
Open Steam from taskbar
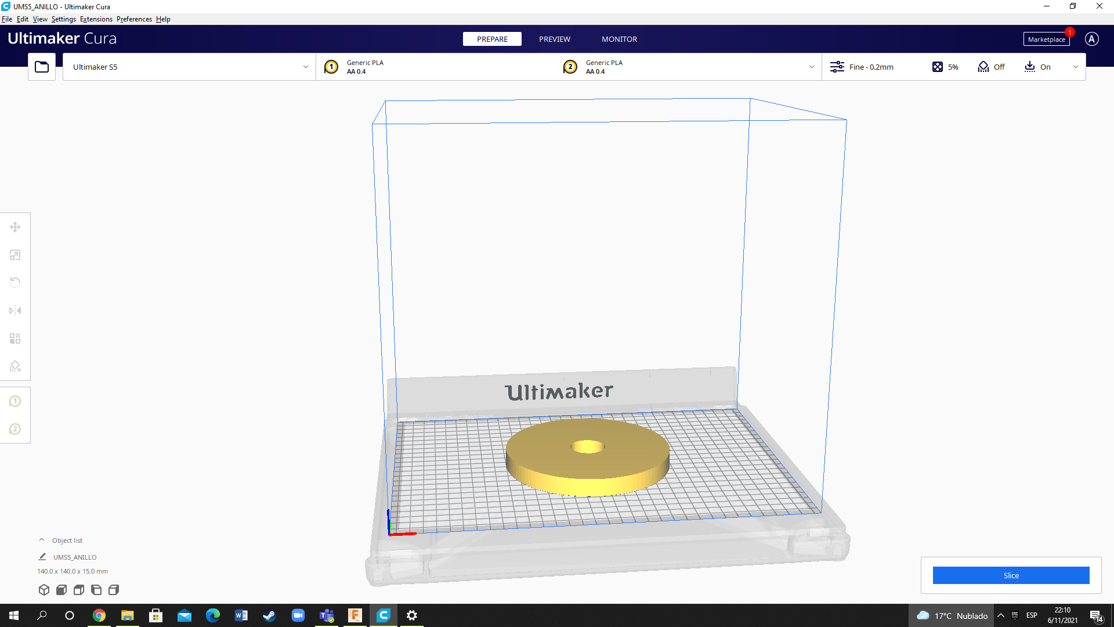coord(270,615)
